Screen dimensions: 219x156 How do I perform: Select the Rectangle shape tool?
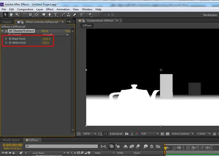click(44, 15)
